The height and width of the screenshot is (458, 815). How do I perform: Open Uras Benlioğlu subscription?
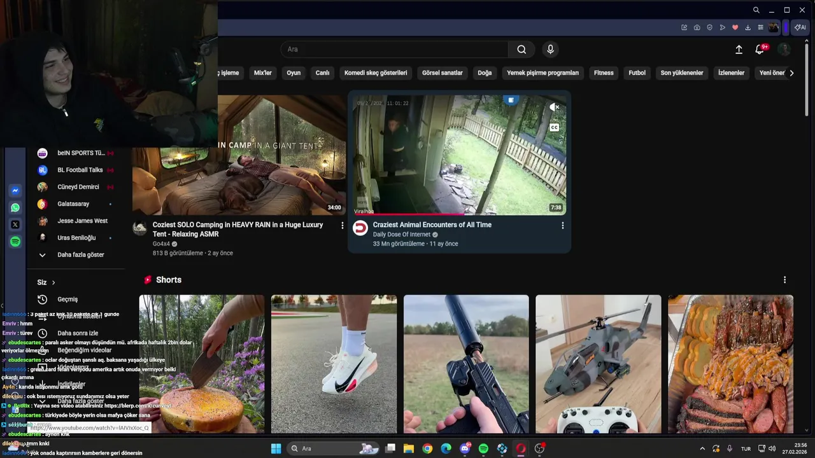tap(75, 238)
